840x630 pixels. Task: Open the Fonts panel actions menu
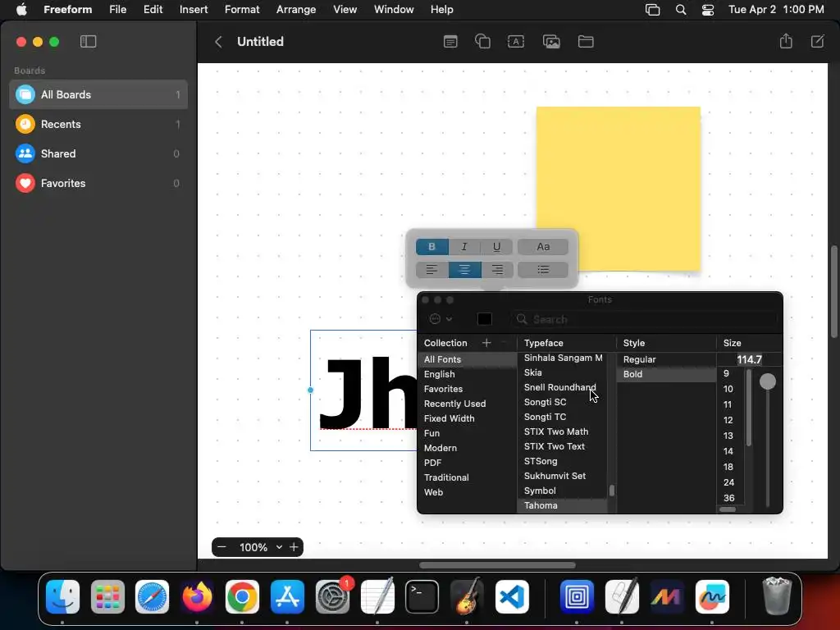[x=441, y=319]
